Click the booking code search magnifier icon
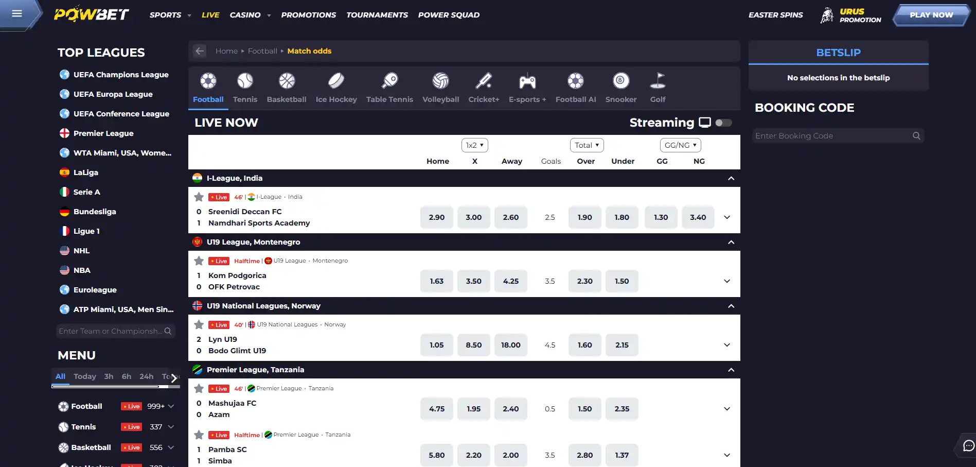Screen dimensions: 976x467 916,136
